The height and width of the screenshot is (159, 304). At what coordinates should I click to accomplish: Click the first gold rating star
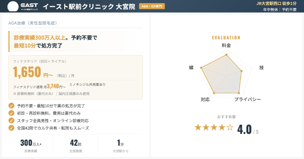198,127
